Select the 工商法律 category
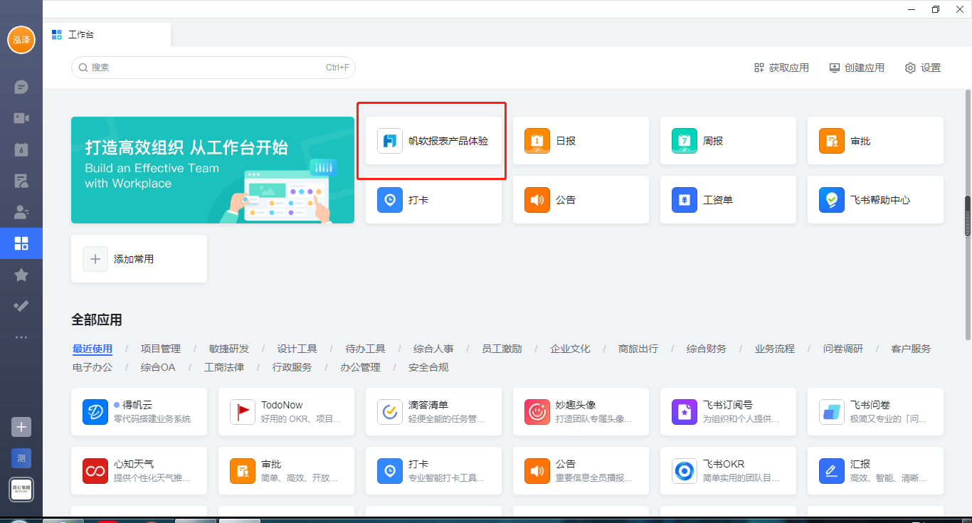Screen dimensions: 972x523 224,367
